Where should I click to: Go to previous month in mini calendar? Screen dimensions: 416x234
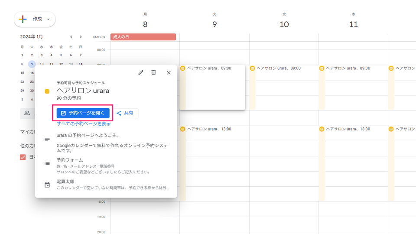[71, 37]
